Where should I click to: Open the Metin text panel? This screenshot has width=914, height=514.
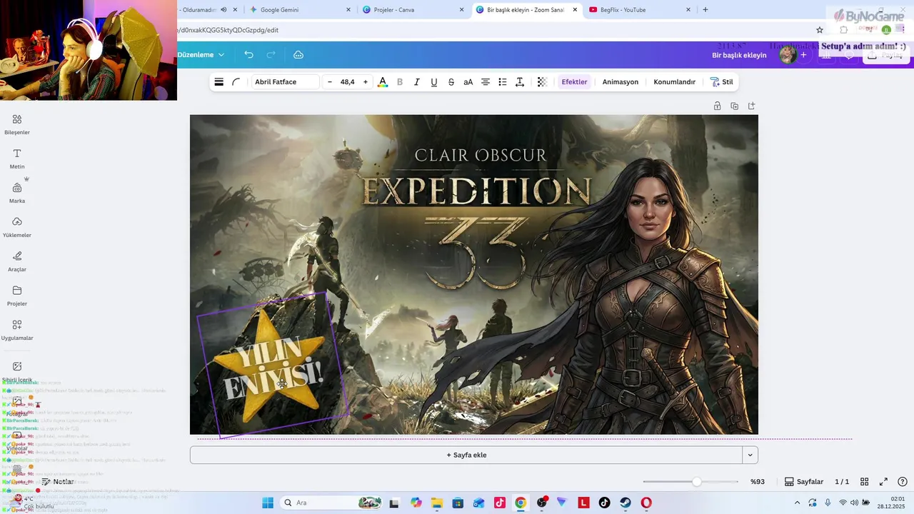(17, 158)
